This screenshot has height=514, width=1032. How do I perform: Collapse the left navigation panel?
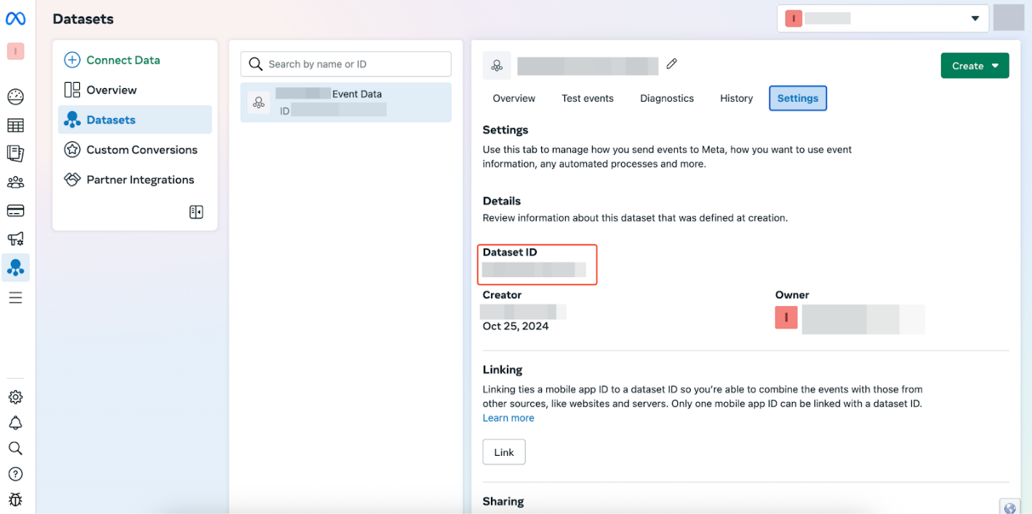[x=196, y=212]
